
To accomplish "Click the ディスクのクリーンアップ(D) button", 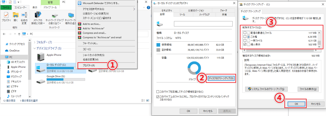I will 221,78.
